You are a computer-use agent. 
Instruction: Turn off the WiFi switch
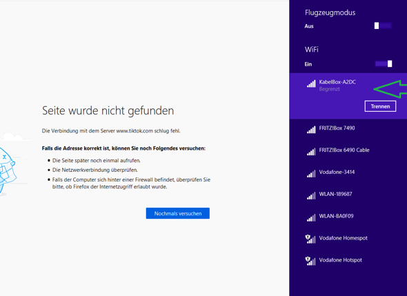coord(384,64)
